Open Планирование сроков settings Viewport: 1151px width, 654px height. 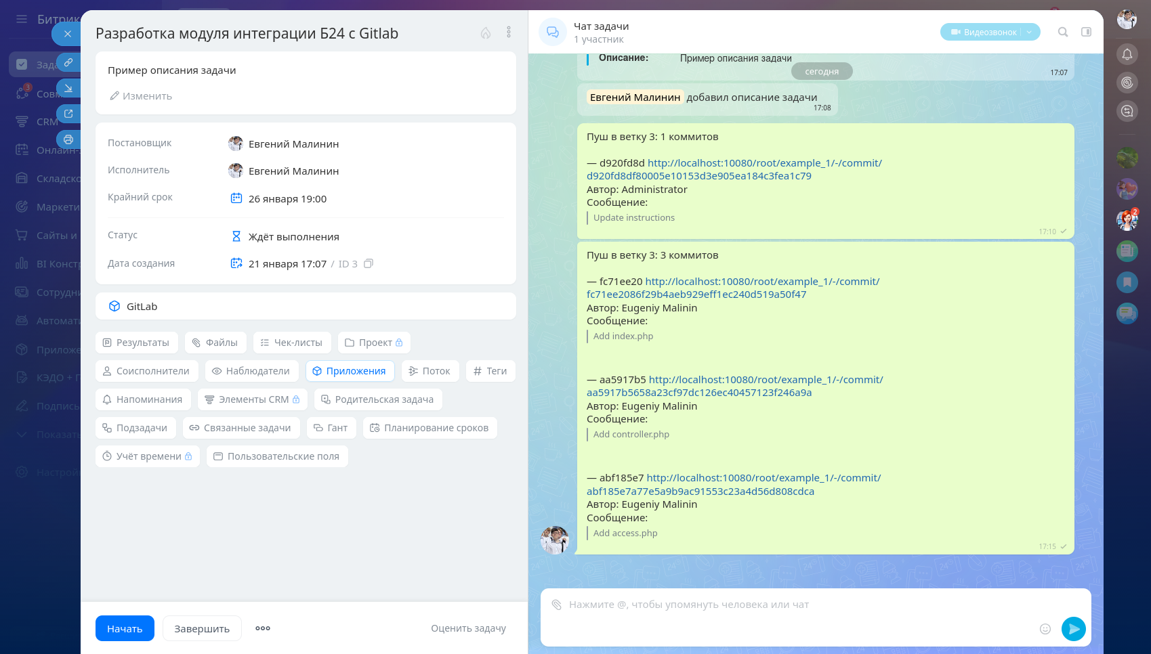click(x=430, y=428)
